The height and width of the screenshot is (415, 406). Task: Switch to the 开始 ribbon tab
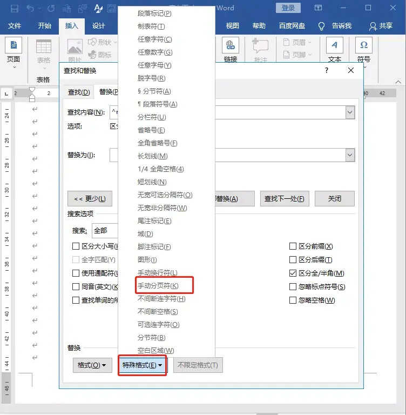coord(44,26)
